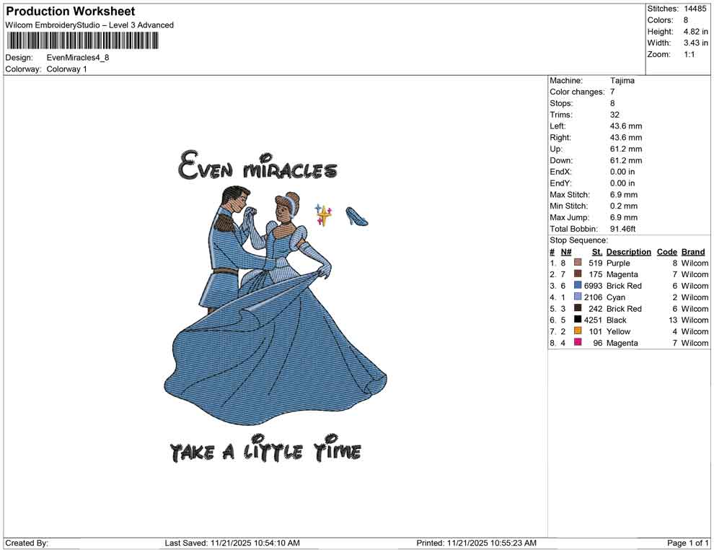Click the Trims value '32'

click(614, 114)
